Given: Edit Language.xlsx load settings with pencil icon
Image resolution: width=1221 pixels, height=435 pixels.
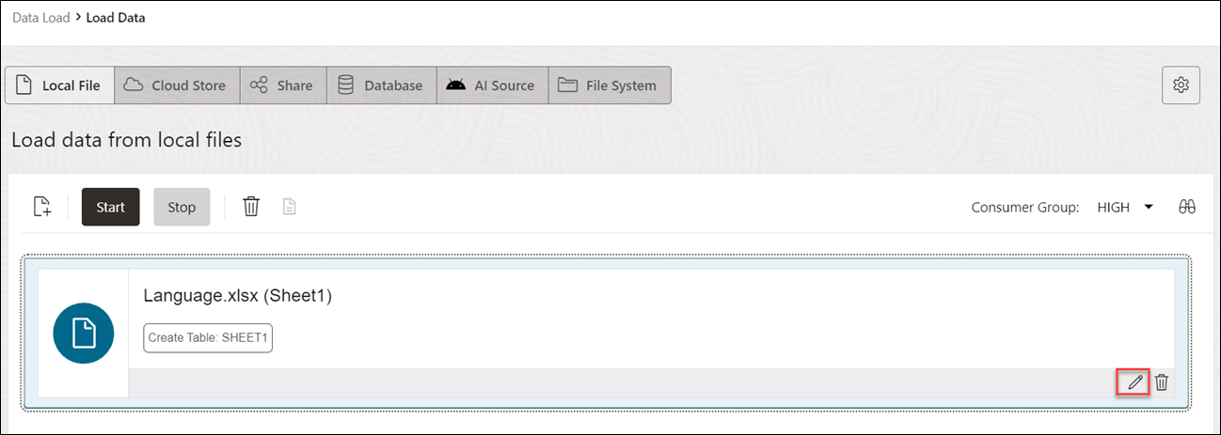Looking at the screenshot, I should (x=1135, y=381).
